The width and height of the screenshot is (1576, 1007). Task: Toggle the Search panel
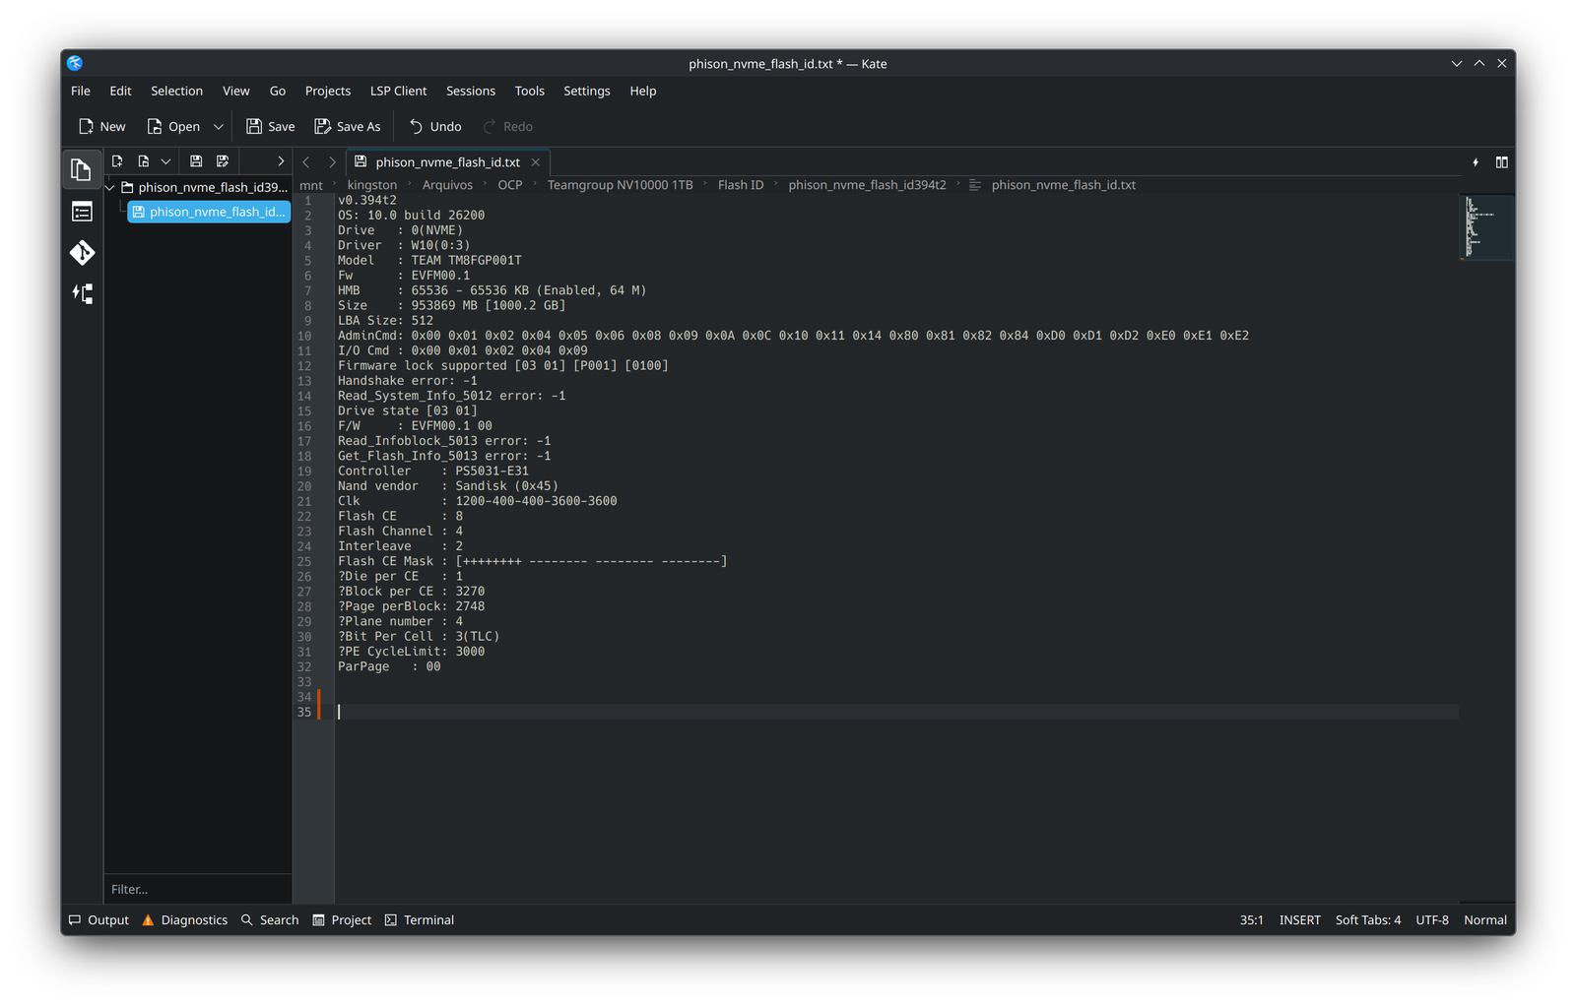click(x=270, y=920)
